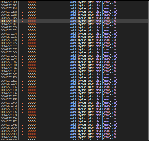
Task: Select address row 004271B8
Action: 9,15
